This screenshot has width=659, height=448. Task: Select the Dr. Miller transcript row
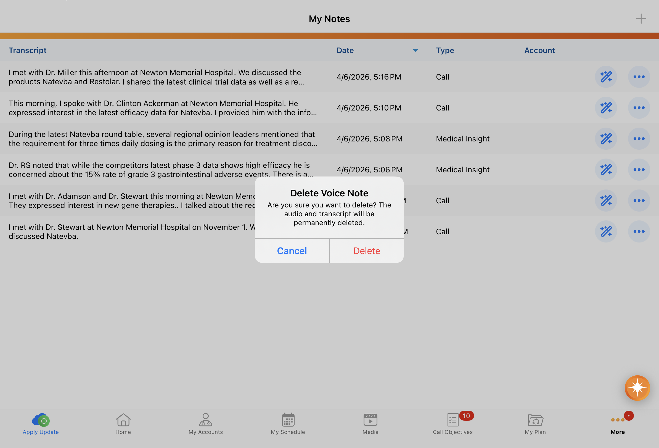pos(156,77)
